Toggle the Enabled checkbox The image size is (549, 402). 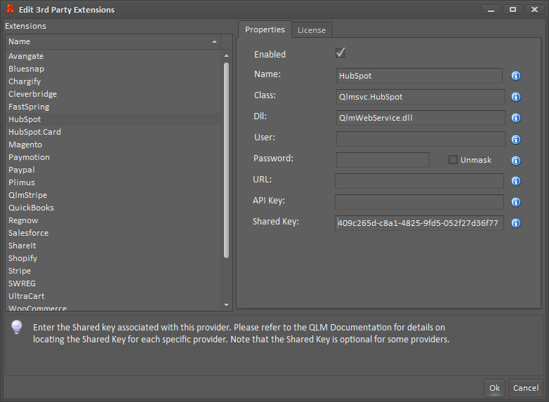[340, 53]
